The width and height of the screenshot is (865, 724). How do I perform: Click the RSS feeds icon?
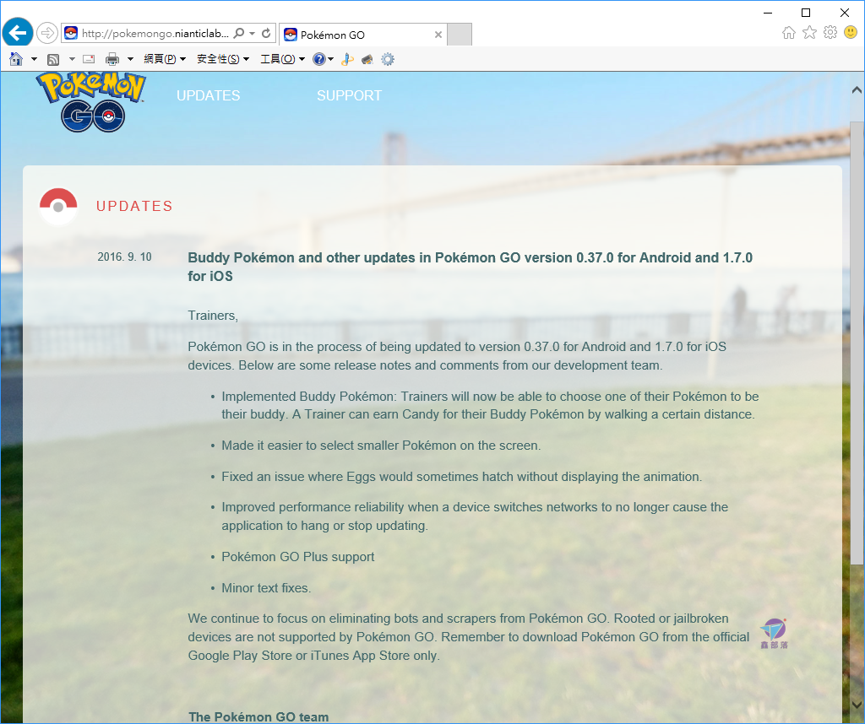(x=53, y=59)
